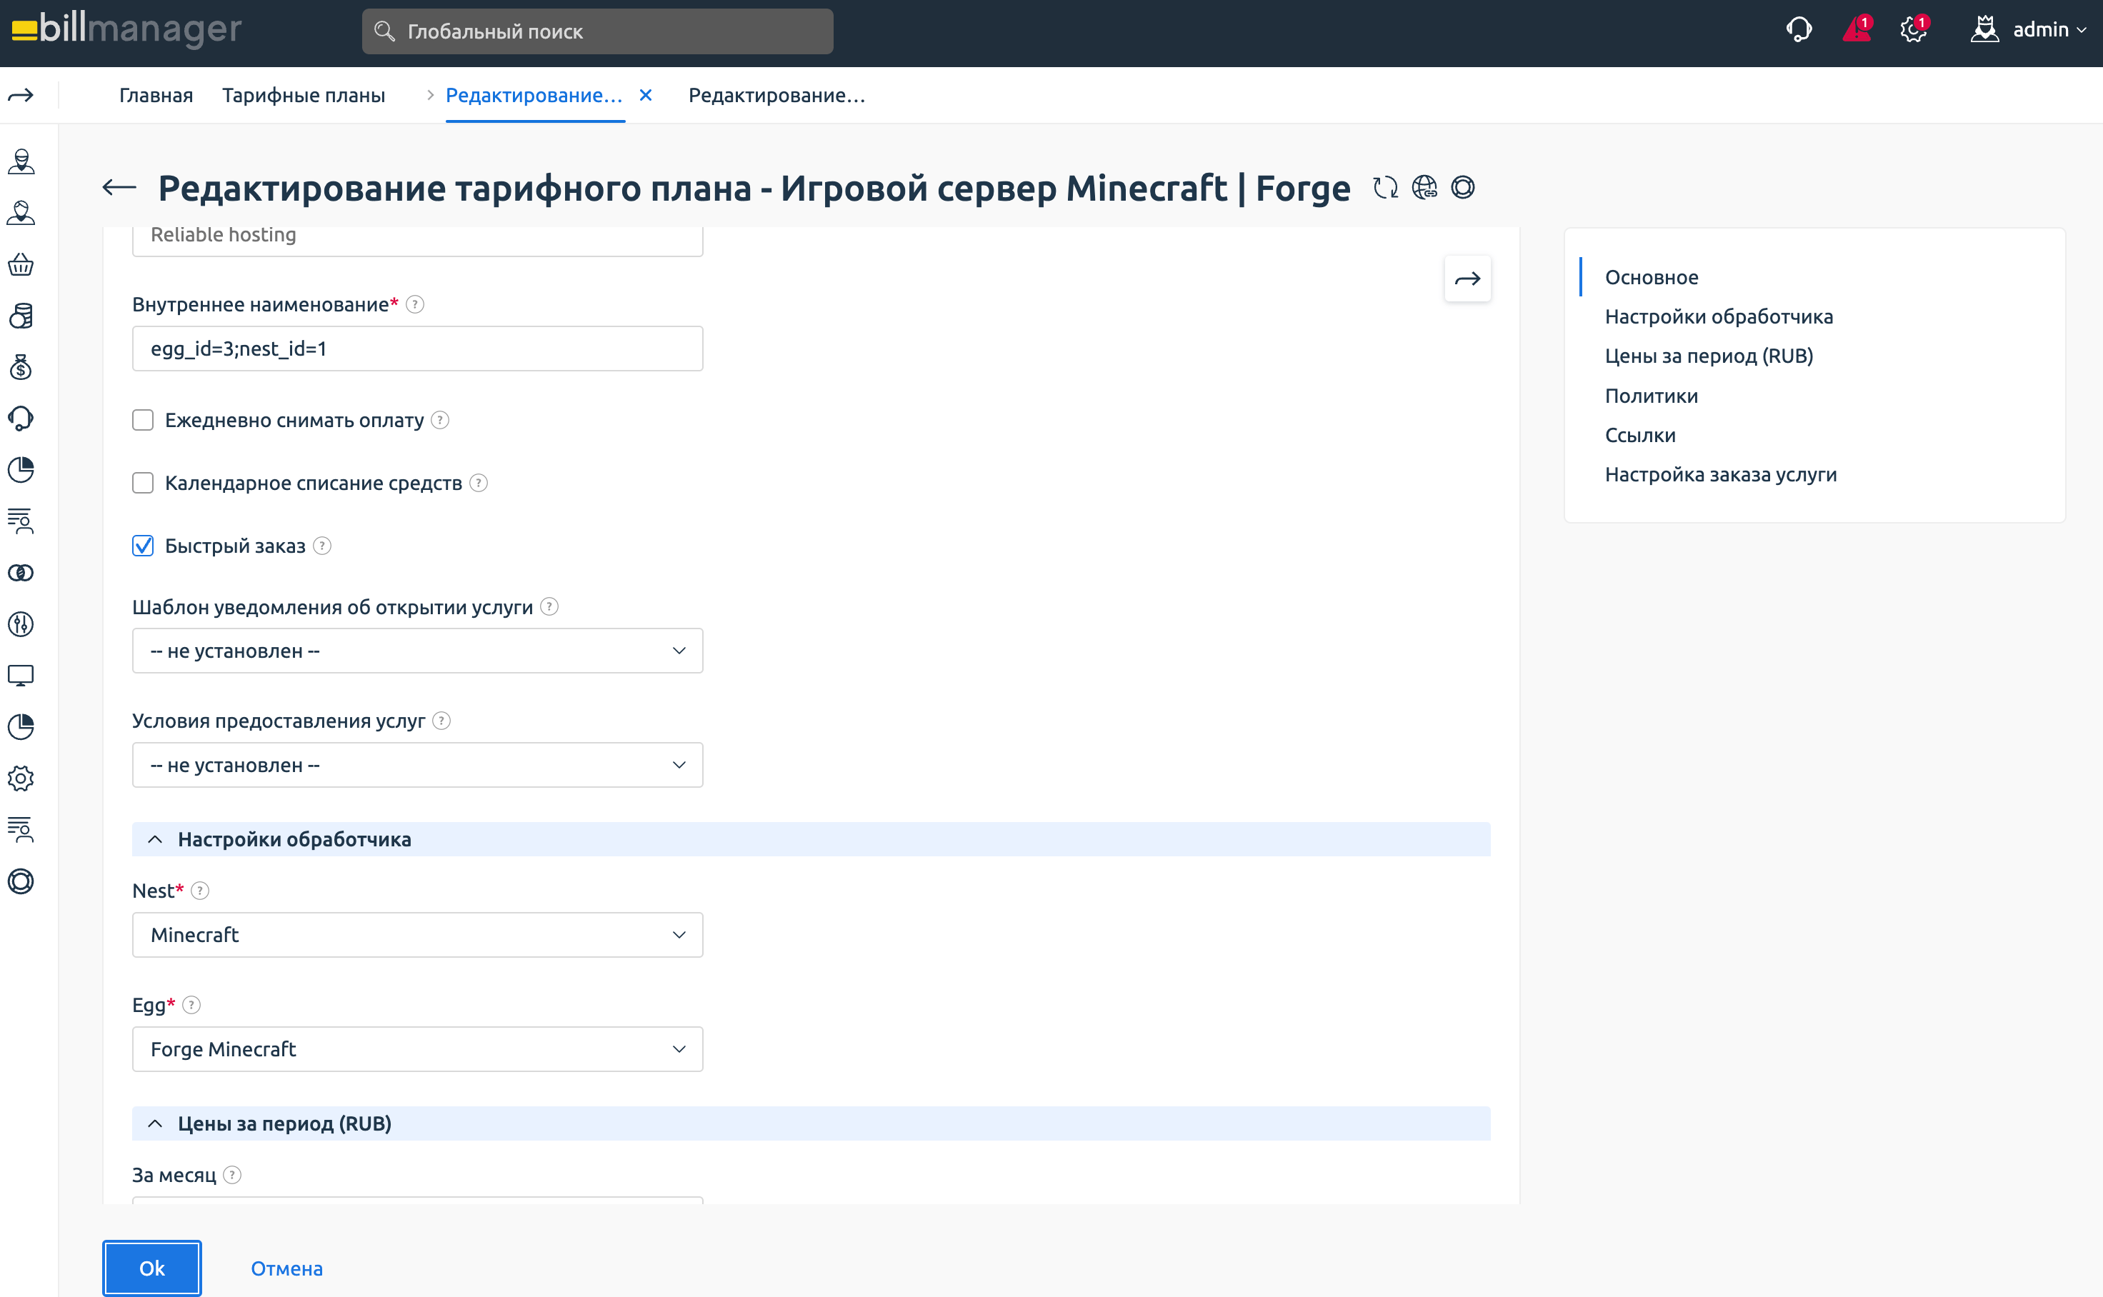Click help icon next to Egg label
2103x1297 pixels.
pos(192,1004)
